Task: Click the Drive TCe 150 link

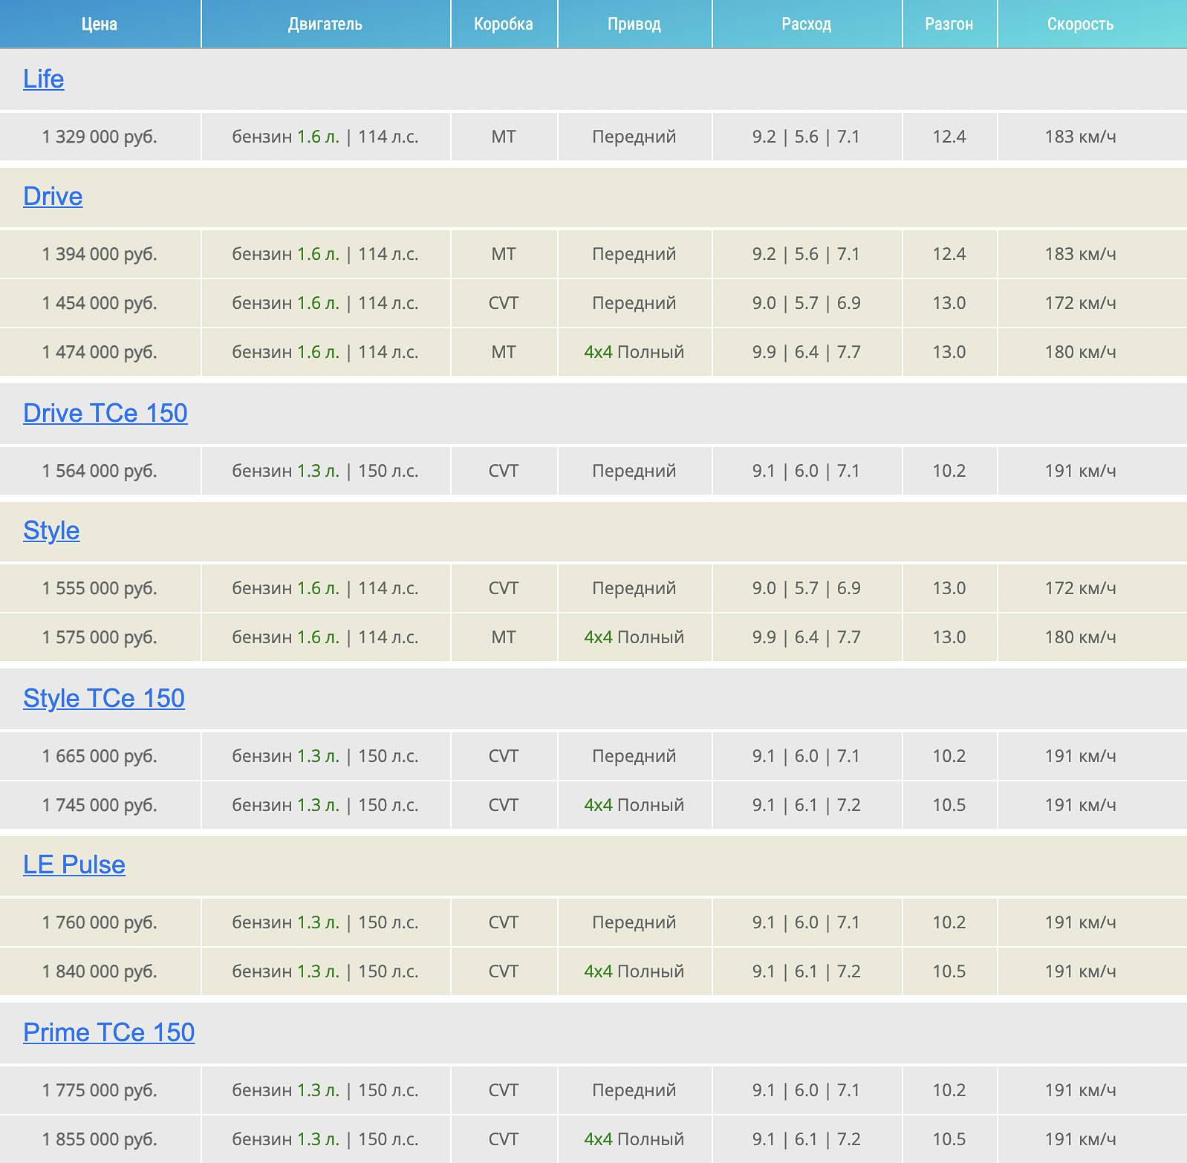Action: [105, 413]
